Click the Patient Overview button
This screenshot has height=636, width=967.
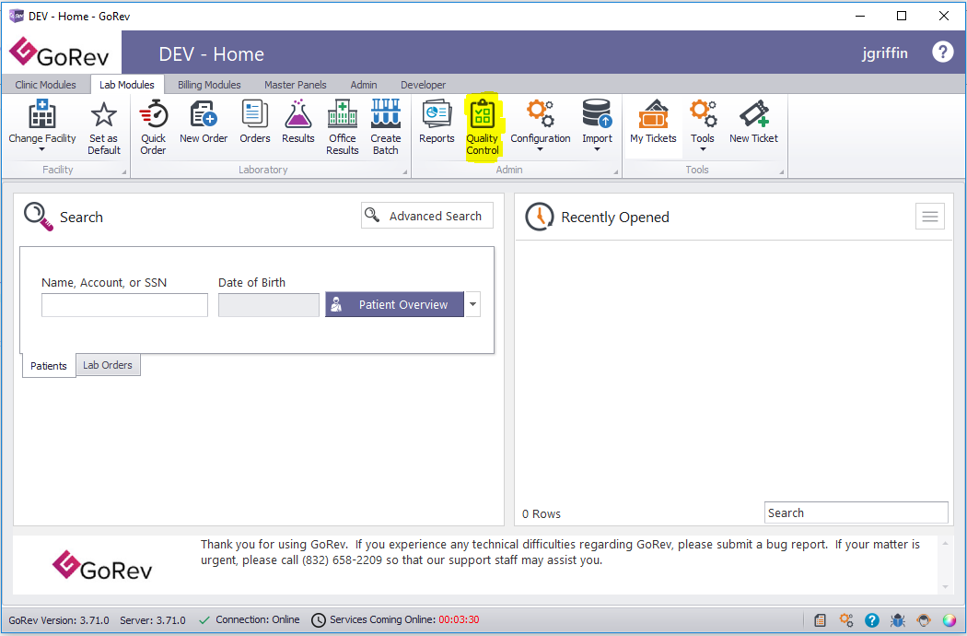tap(395, 304)
